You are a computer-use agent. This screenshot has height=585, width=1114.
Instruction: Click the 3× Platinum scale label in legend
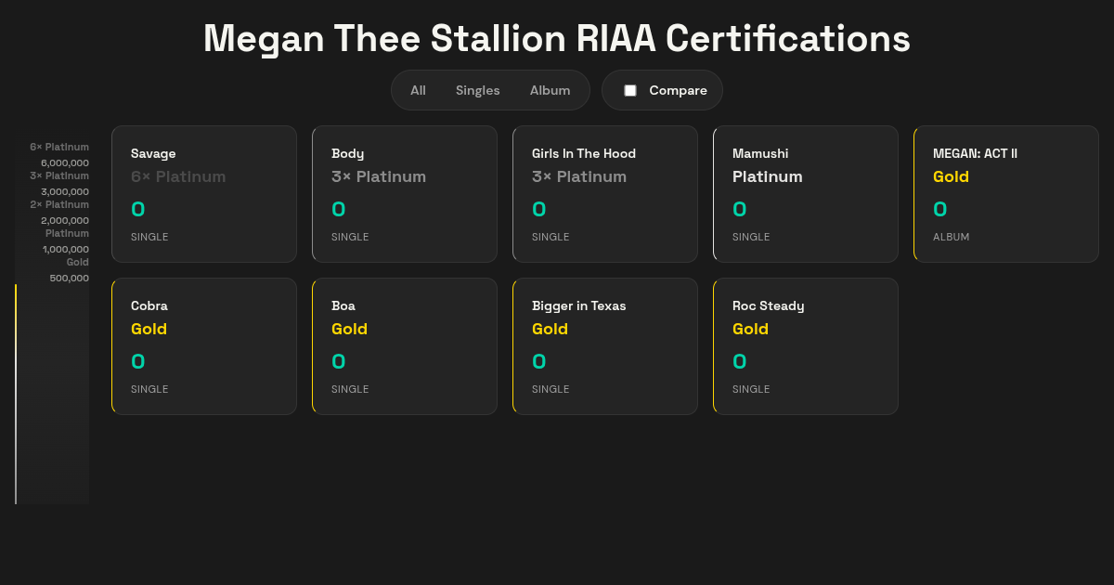(59, 175)
